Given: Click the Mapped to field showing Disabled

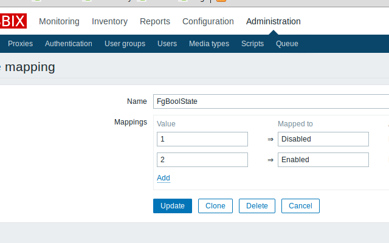Looking at the screenshot, I should (323, 139).
